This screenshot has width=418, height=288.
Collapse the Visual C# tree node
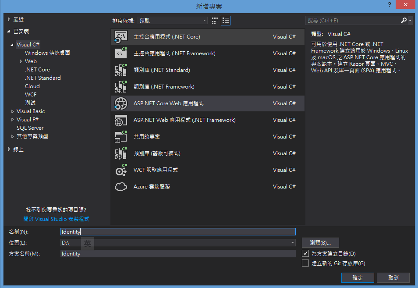point(12,45)
